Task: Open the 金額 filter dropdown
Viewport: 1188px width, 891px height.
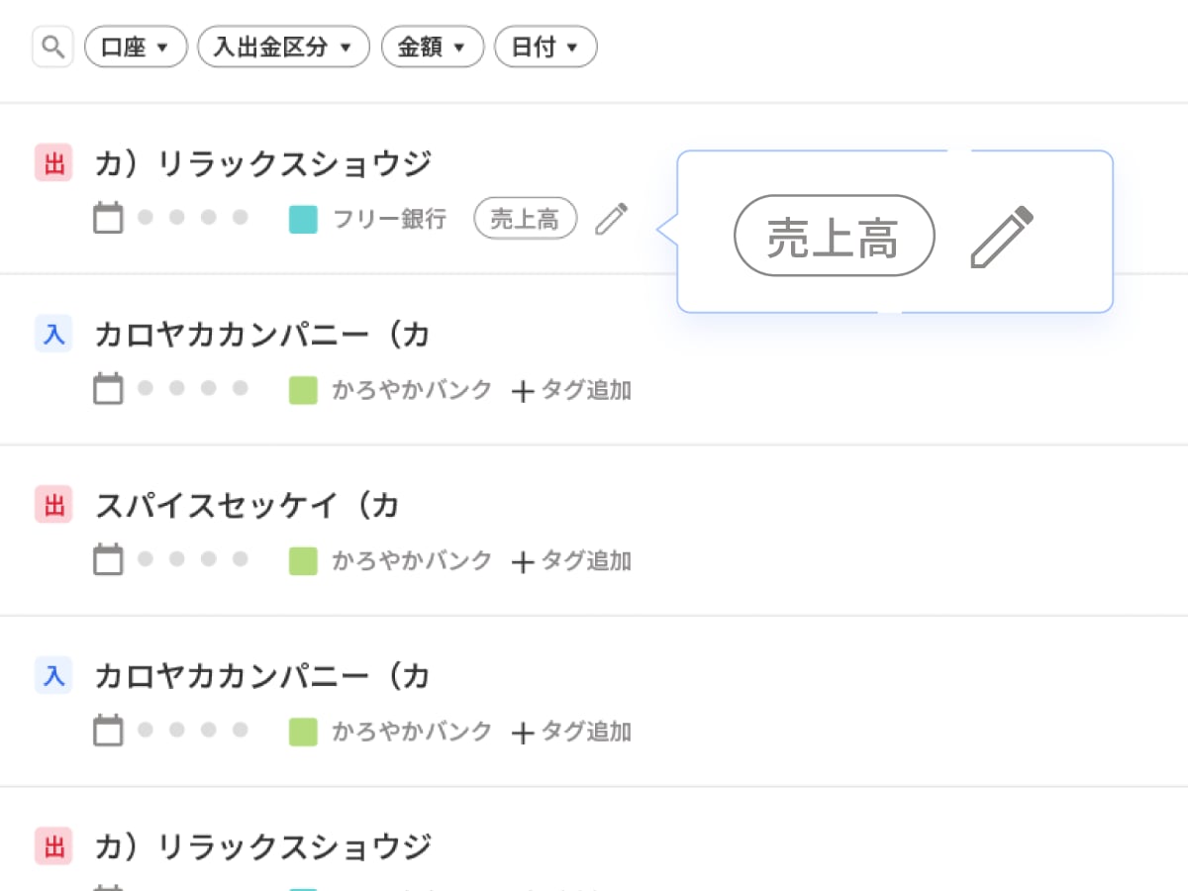Action: click(432, 47)
